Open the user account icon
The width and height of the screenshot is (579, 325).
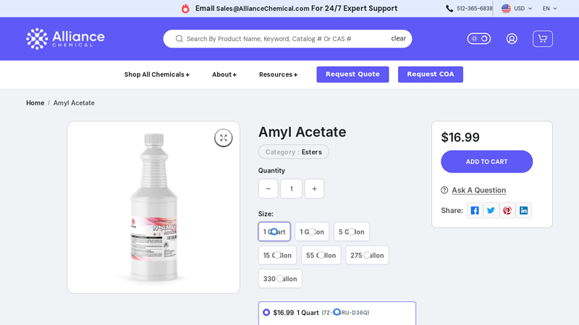[x=512, y=39]
